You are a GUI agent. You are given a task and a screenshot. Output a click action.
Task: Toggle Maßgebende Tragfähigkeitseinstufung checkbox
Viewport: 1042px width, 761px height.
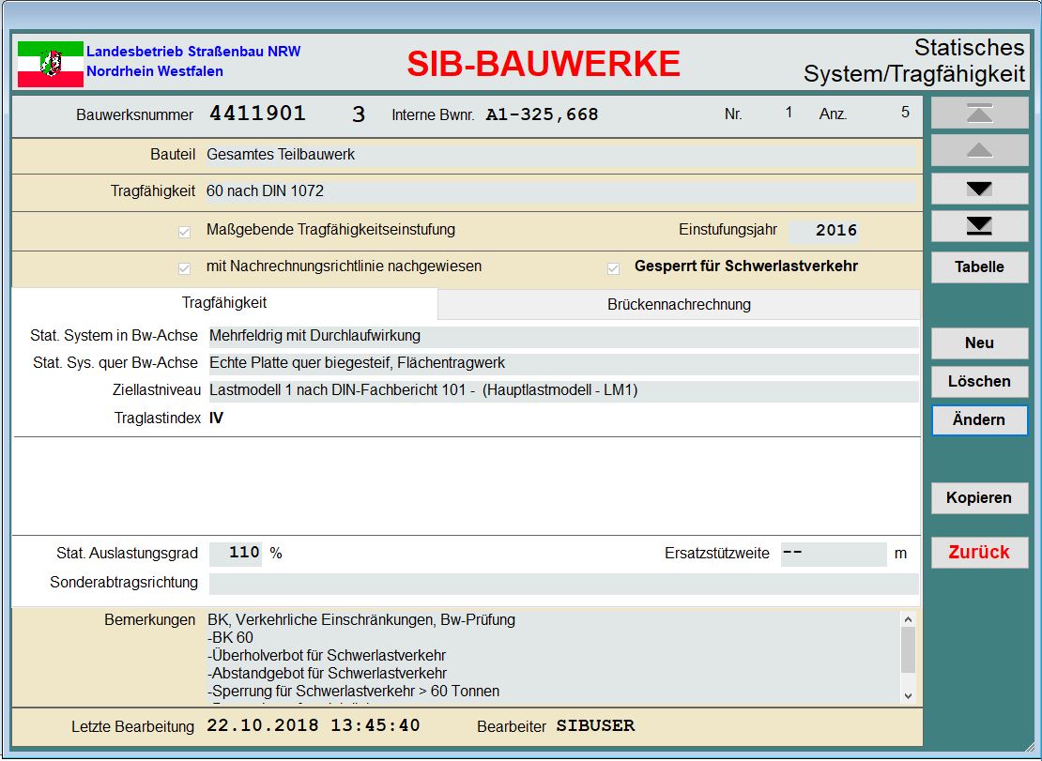coord(184,232)
